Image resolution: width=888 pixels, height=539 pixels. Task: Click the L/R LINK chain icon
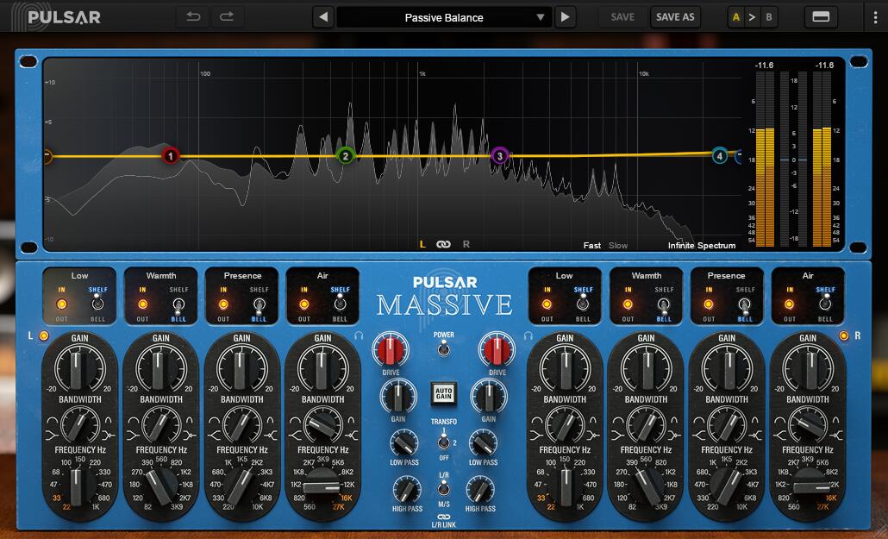(x=443, y=517)
